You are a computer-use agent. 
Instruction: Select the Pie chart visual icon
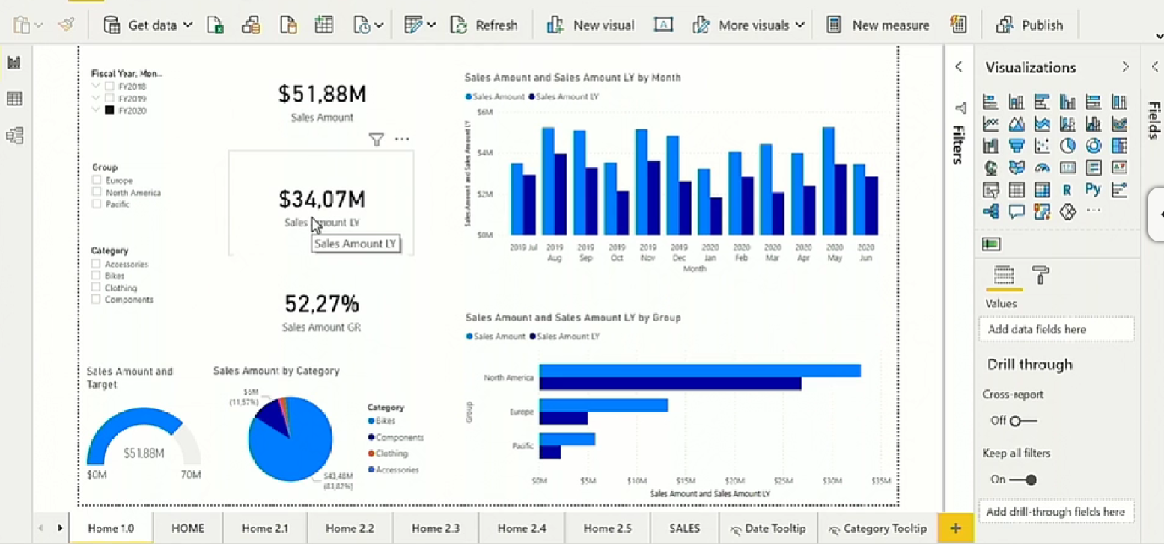pos(1067,146)
